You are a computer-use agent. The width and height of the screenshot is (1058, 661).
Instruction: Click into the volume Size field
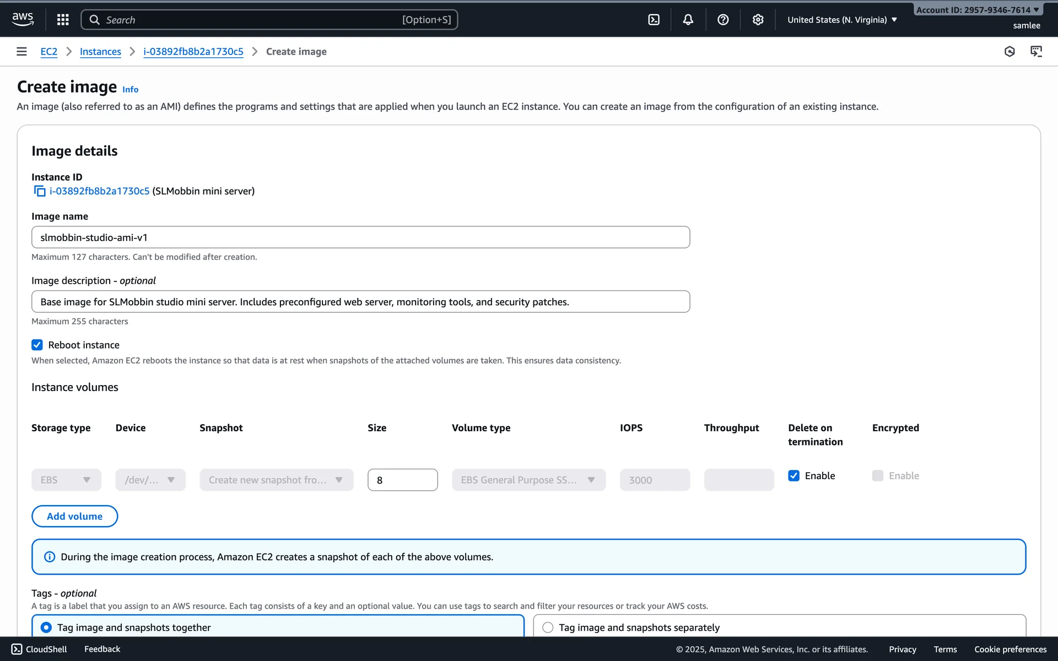coord(402,480)
